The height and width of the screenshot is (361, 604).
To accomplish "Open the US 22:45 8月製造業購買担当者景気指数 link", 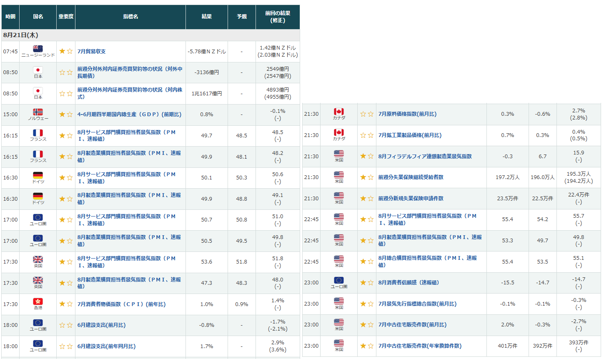I will (x=430, y=240).
